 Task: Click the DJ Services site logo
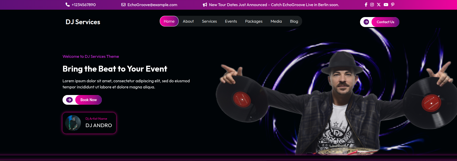[x=83, y=22]
